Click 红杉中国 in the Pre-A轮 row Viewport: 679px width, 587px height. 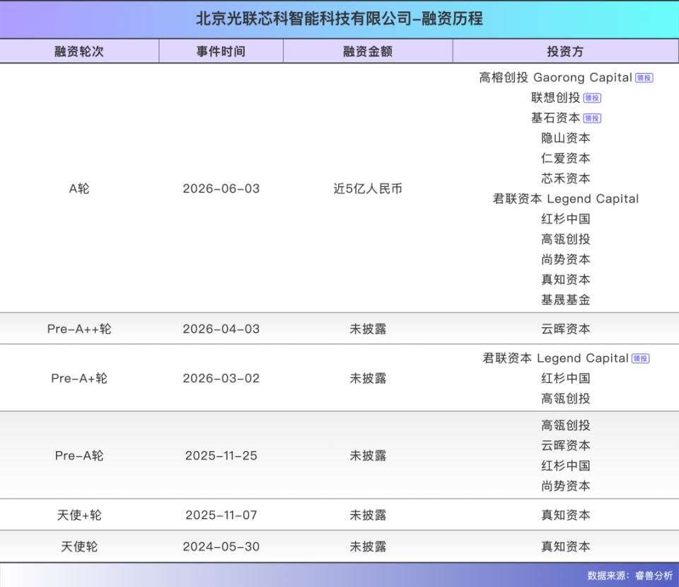pos(566,466)
